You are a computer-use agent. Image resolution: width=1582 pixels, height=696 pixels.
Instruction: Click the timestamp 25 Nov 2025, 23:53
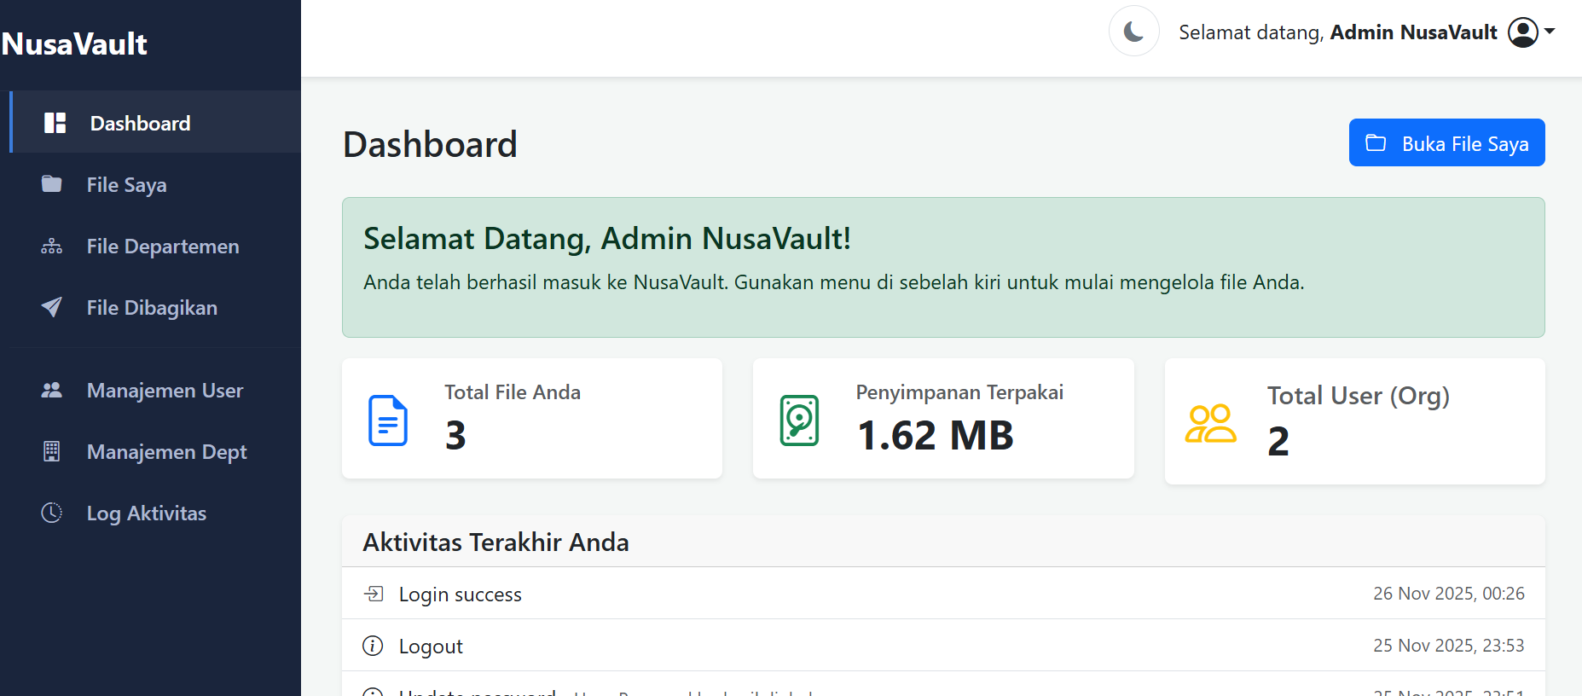(x=1448, y=646)
